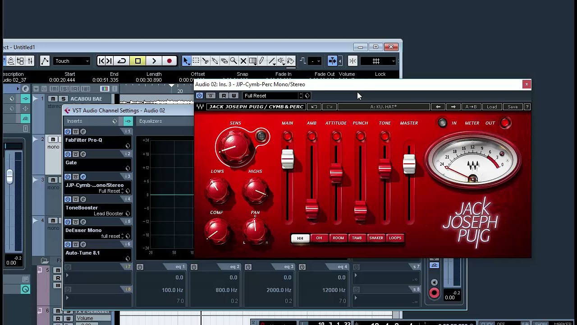Image resolution: width=577 pixels, height=325 pixels.
Task: Load next preset with right arrow
Action: (453, 107)
